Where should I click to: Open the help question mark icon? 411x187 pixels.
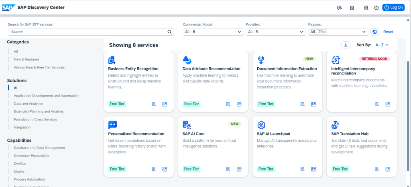point(376,8)
